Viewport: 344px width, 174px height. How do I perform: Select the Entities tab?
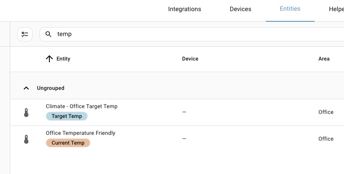click(x=290, y=9)
